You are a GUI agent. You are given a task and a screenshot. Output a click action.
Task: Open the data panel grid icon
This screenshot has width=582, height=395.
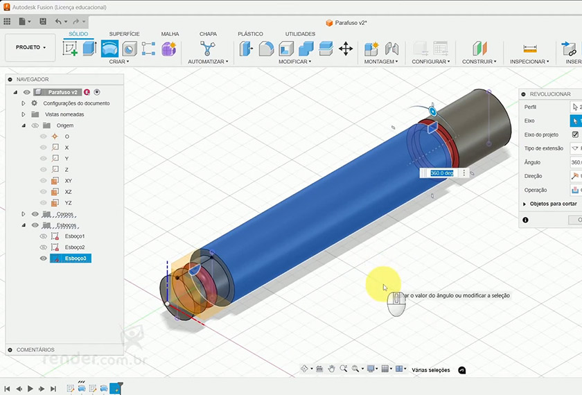pos(8,22)
